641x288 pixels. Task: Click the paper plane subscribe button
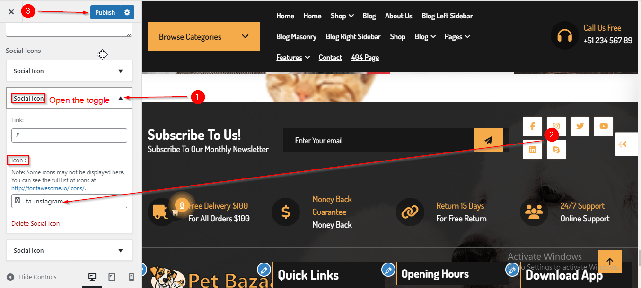(488, 140)
